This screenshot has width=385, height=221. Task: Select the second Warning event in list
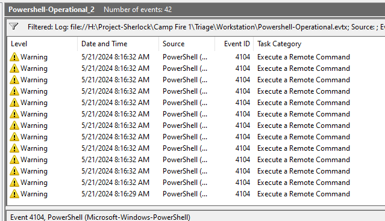click(196, 68)
